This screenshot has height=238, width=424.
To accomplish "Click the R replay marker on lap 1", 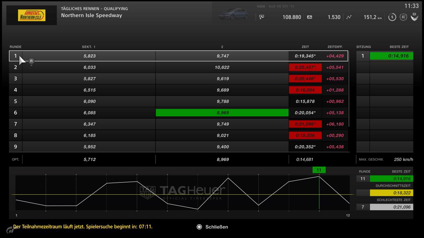I will [31, 61].
